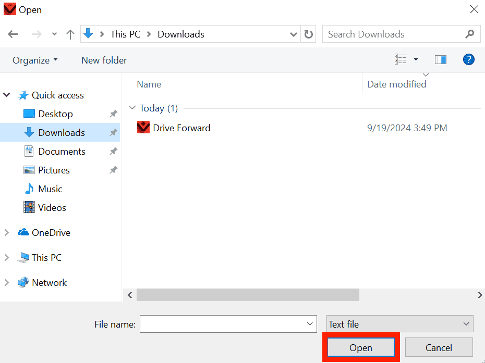Image resolution: width=485 pixels, height=363 pixels.
Task: Click the Cancel button
Action: click(439, 347)
